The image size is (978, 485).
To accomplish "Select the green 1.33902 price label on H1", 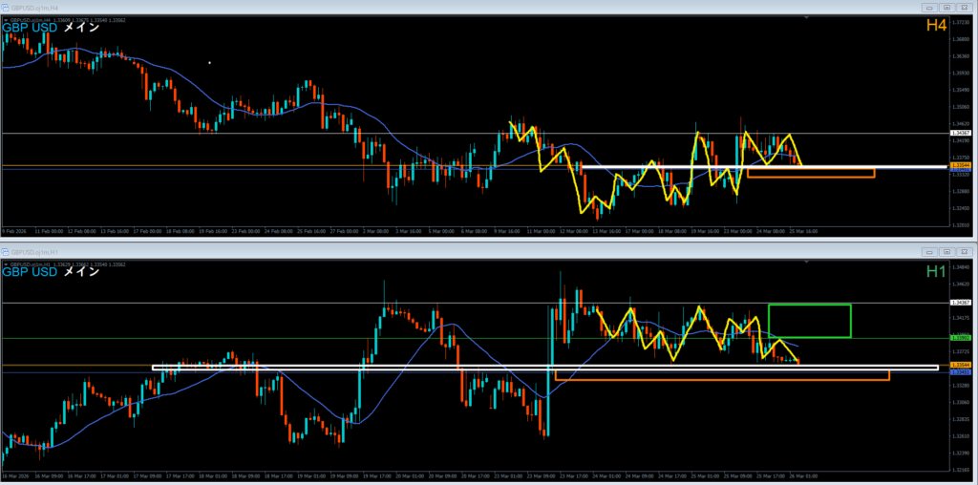I will (x=962, y=338).
